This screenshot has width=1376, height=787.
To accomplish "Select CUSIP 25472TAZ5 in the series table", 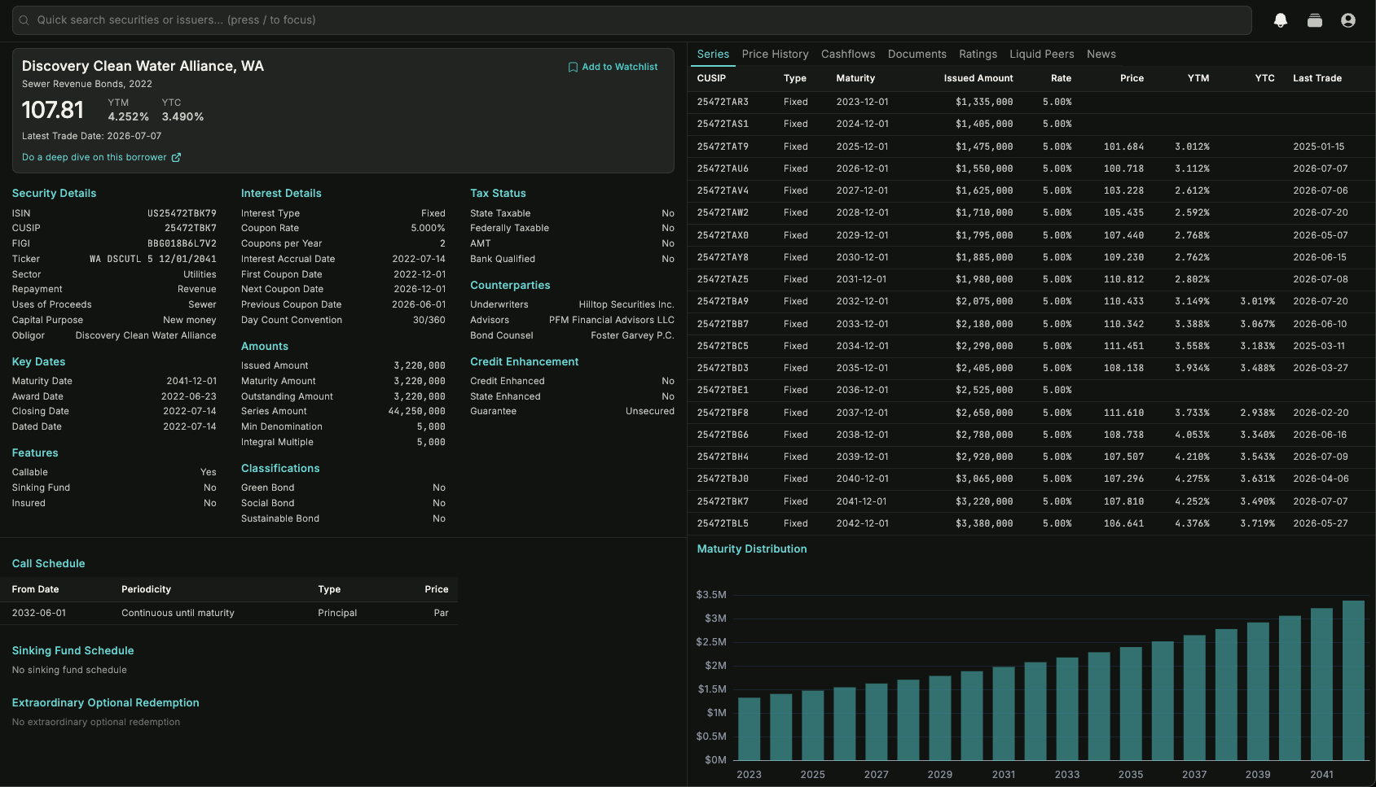I will [723, 279].
